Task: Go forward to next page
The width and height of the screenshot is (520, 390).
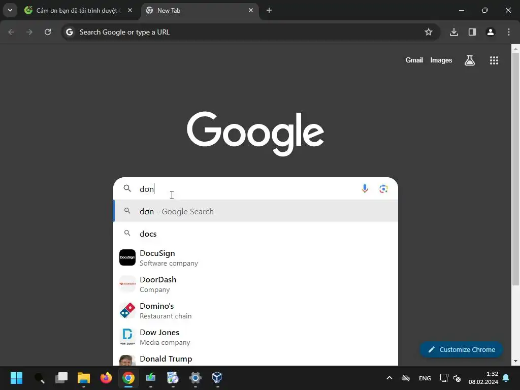Action: click(29, 32)
